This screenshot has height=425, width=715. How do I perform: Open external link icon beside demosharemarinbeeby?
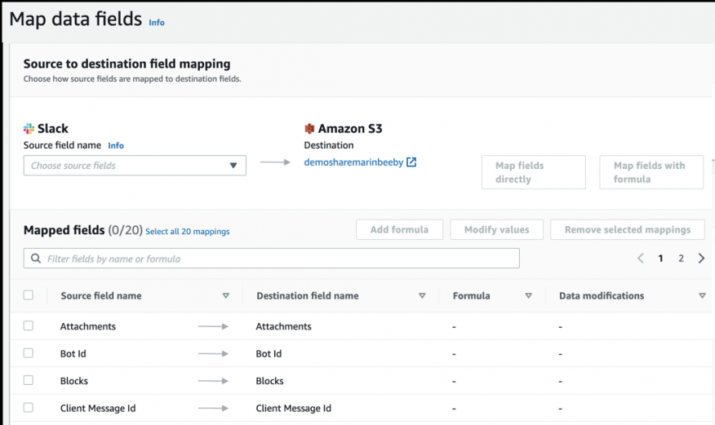411,162
